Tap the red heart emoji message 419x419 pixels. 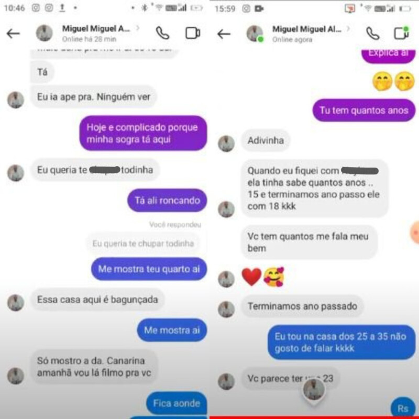(x=251, y=277)
